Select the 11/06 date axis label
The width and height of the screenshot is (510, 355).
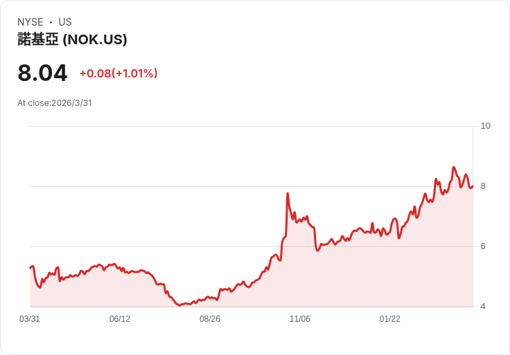pyautogui.click(x=300, y=319)
